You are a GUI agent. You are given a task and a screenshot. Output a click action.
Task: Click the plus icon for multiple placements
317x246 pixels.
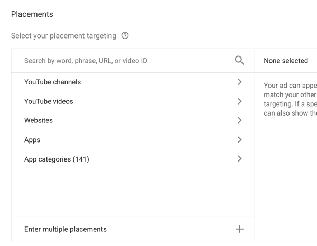coord(239,229)
